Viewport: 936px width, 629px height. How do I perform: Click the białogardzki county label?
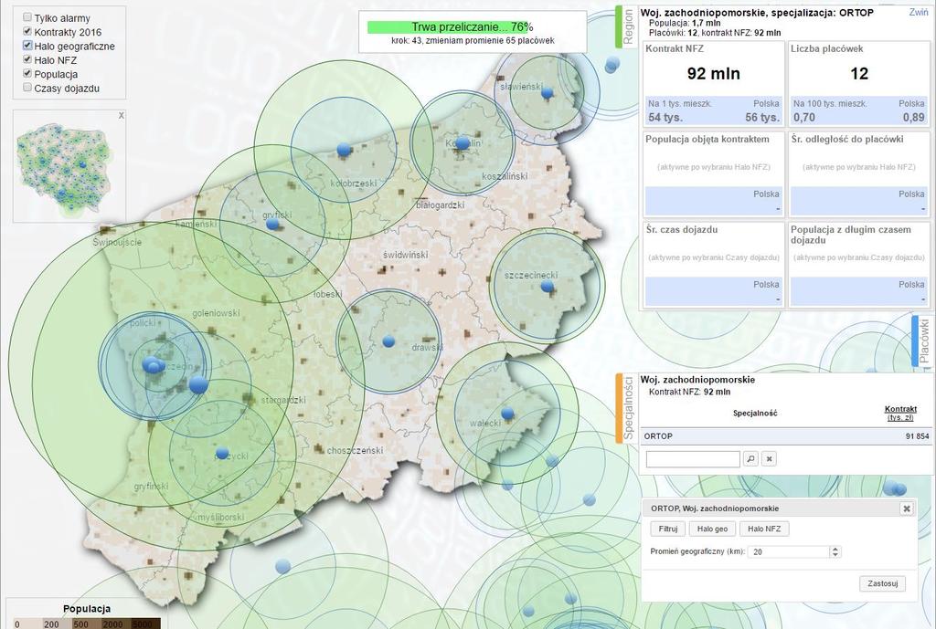(440, 205)
